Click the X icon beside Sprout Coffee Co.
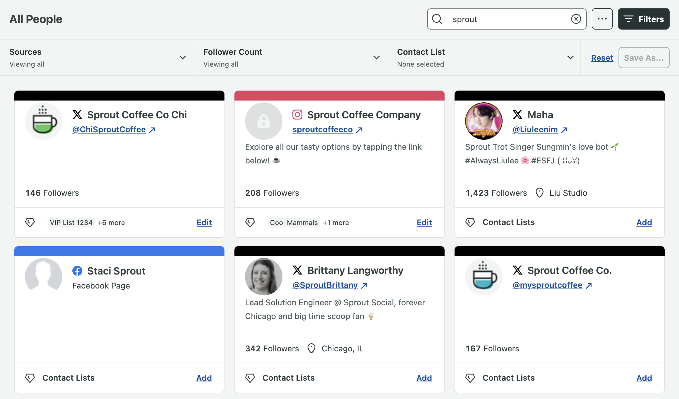This screenshot has height=399, width=679. pos(518,270)
